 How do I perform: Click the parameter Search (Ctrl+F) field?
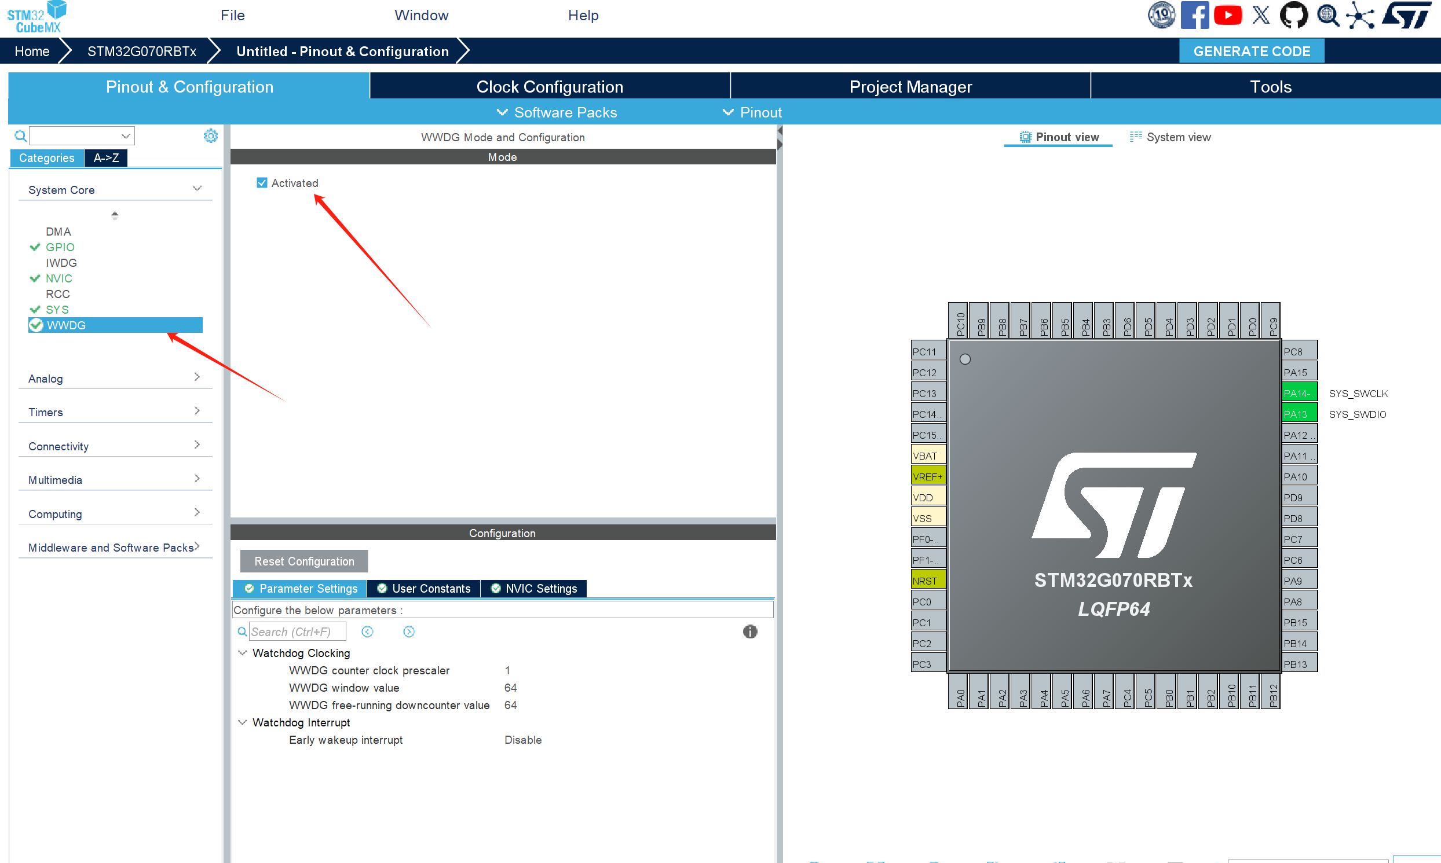click(297, 631)
